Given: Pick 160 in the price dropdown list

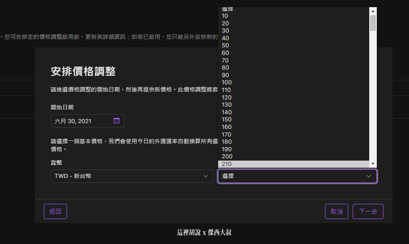Looking at the screenshot, I should pos(293,127).
